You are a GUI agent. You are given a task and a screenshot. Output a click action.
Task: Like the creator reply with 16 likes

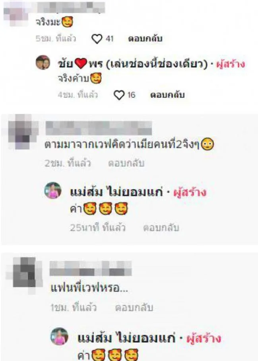[x=119, y=95]
